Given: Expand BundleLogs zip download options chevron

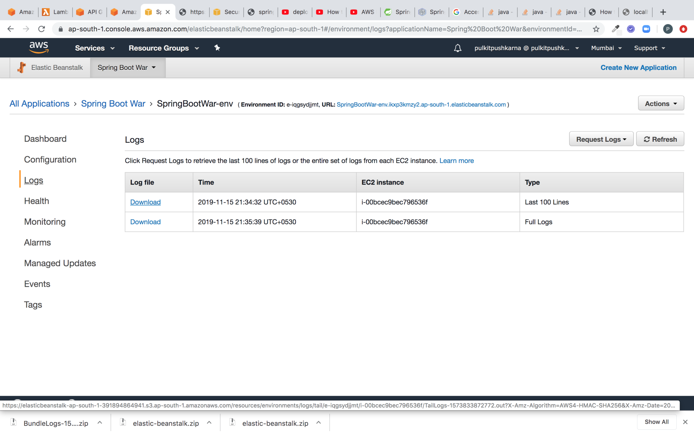Looking at the screenshot, I should [x=100, y=423].
